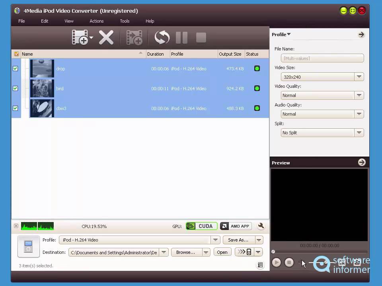This screenshot has height=286, width=382.
Task: Select the drop video thumbnail
Action: click(x=42, y=69)
